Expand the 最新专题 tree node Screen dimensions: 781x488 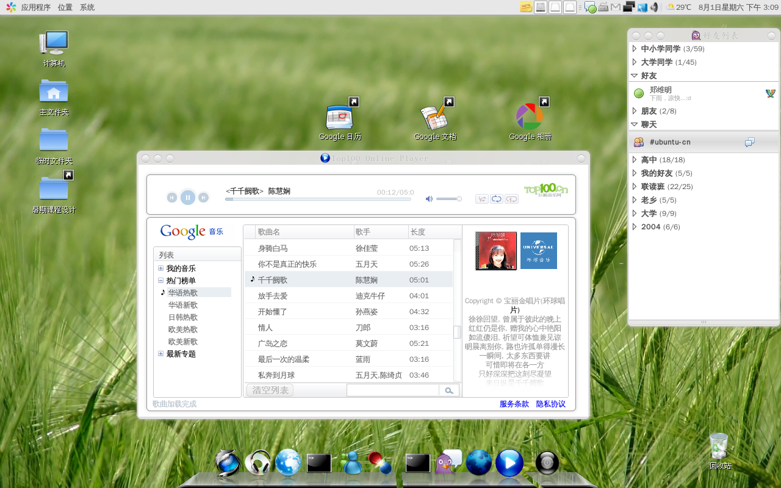[x=160, y=354]
